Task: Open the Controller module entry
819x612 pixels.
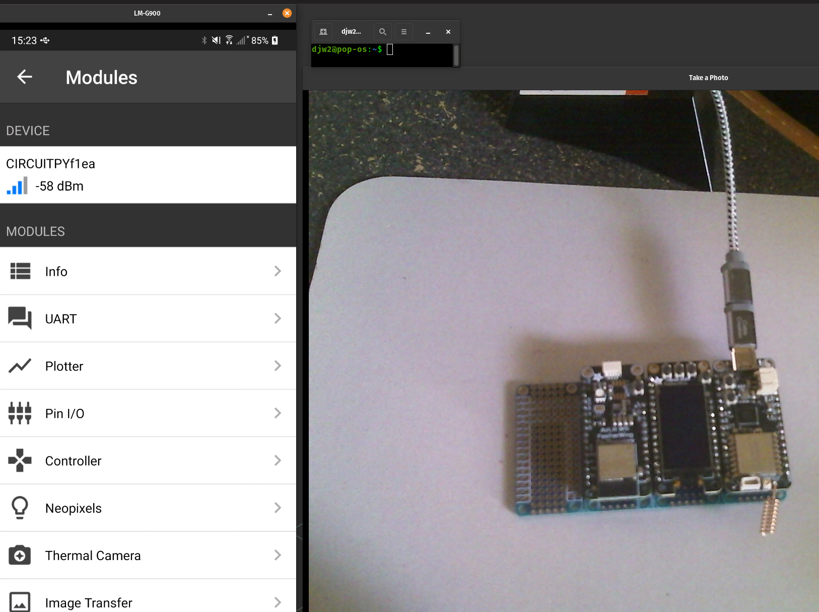Action: pos(74,461)
